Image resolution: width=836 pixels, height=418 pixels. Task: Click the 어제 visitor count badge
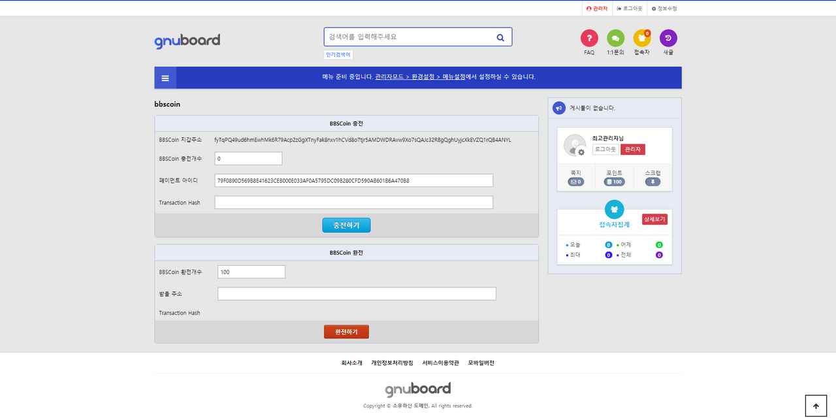coord(659,245)
